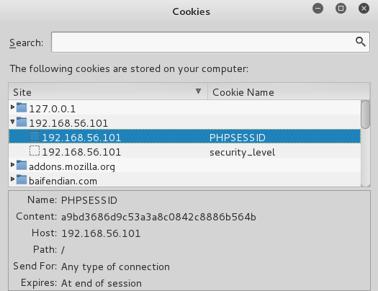Focus the Search input field
This screenshot has height=291, width=378.
pyautogui.click(x=210, y=42)
